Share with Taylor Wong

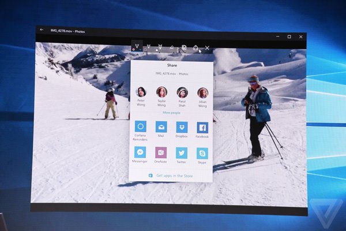tap(161, 96)
